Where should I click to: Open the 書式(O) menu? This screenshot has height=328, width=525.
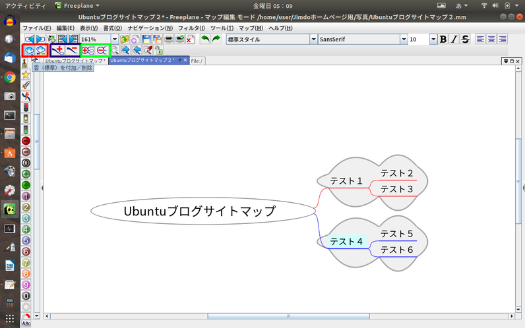point(113,28)
